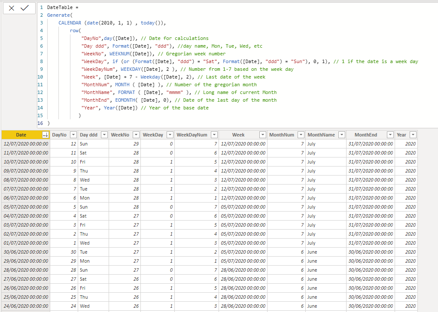The width and height of the screenshot is (438, 312).
Task: Cancel the formula edit with the X icon
Action: tap(12, 8)
